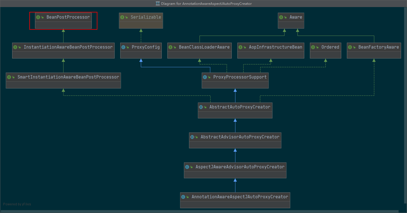Click the diagram window title text
This screenshot has width=407, height=213.
206,4
